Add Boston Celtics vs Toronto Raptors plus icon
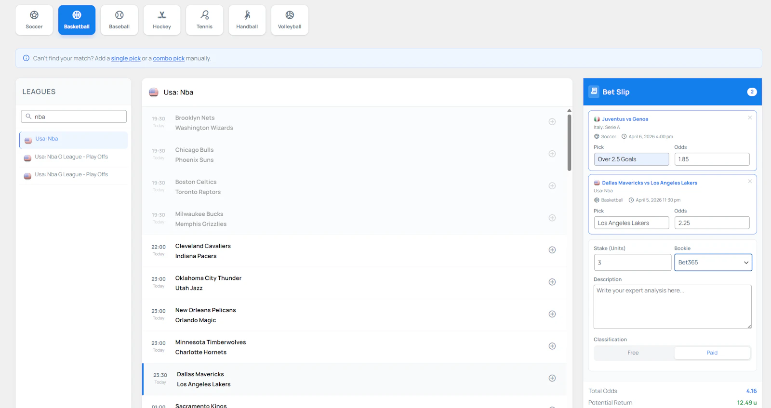771x408 pixels. click(x=552, y=186)
